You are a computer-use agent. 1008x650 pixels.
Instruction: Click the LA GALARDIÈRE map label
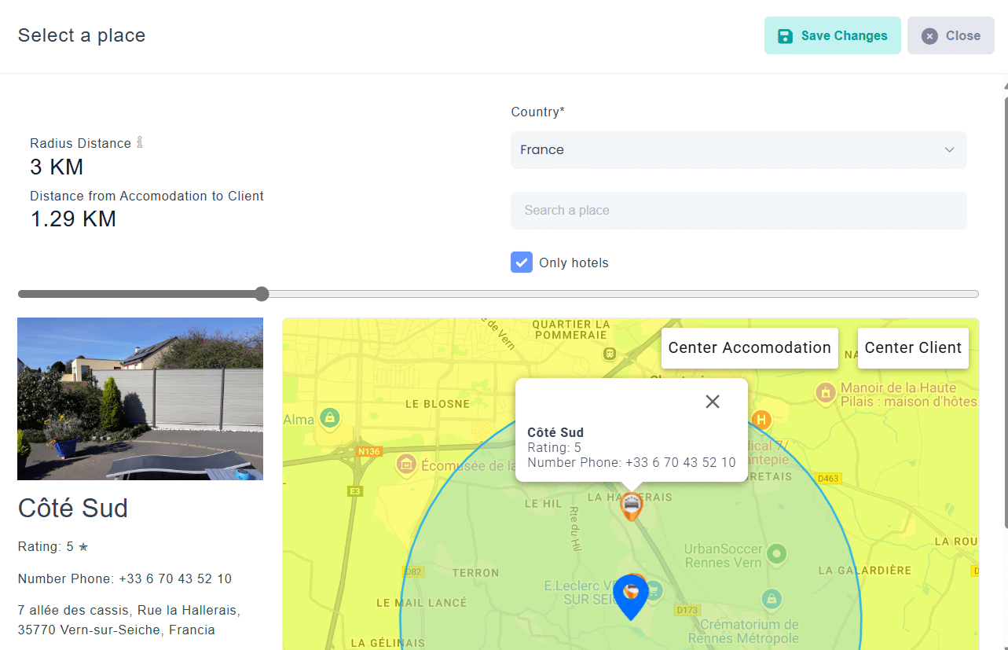coord(865,570)
